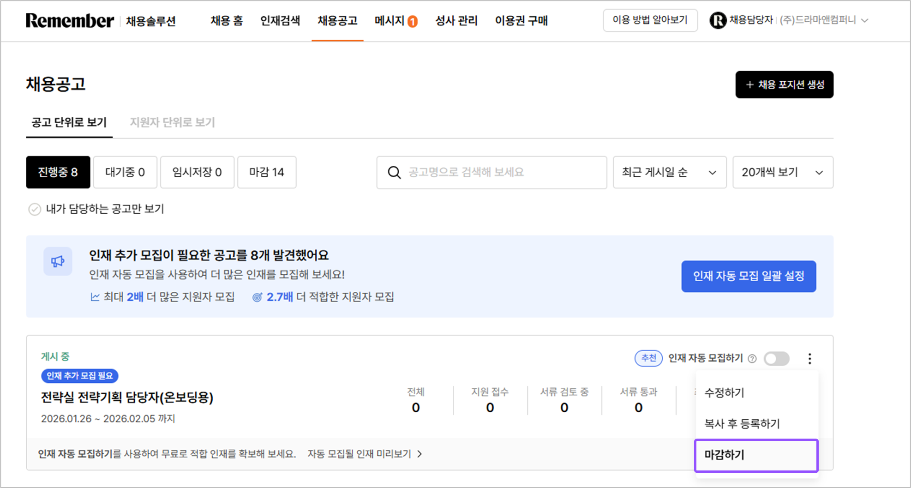Click the 채용 포지션 생성 button
Image resolution: width=911 pixels, height=488 pixels.
click(784, 84)
